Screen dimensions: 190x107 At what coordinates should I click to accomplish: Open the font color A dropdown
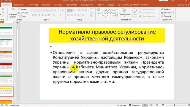(x=61, y=15)
